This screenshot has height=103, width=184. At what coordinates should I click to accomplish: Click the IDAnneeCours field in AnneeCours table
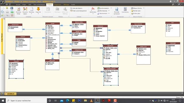[14, 27]
